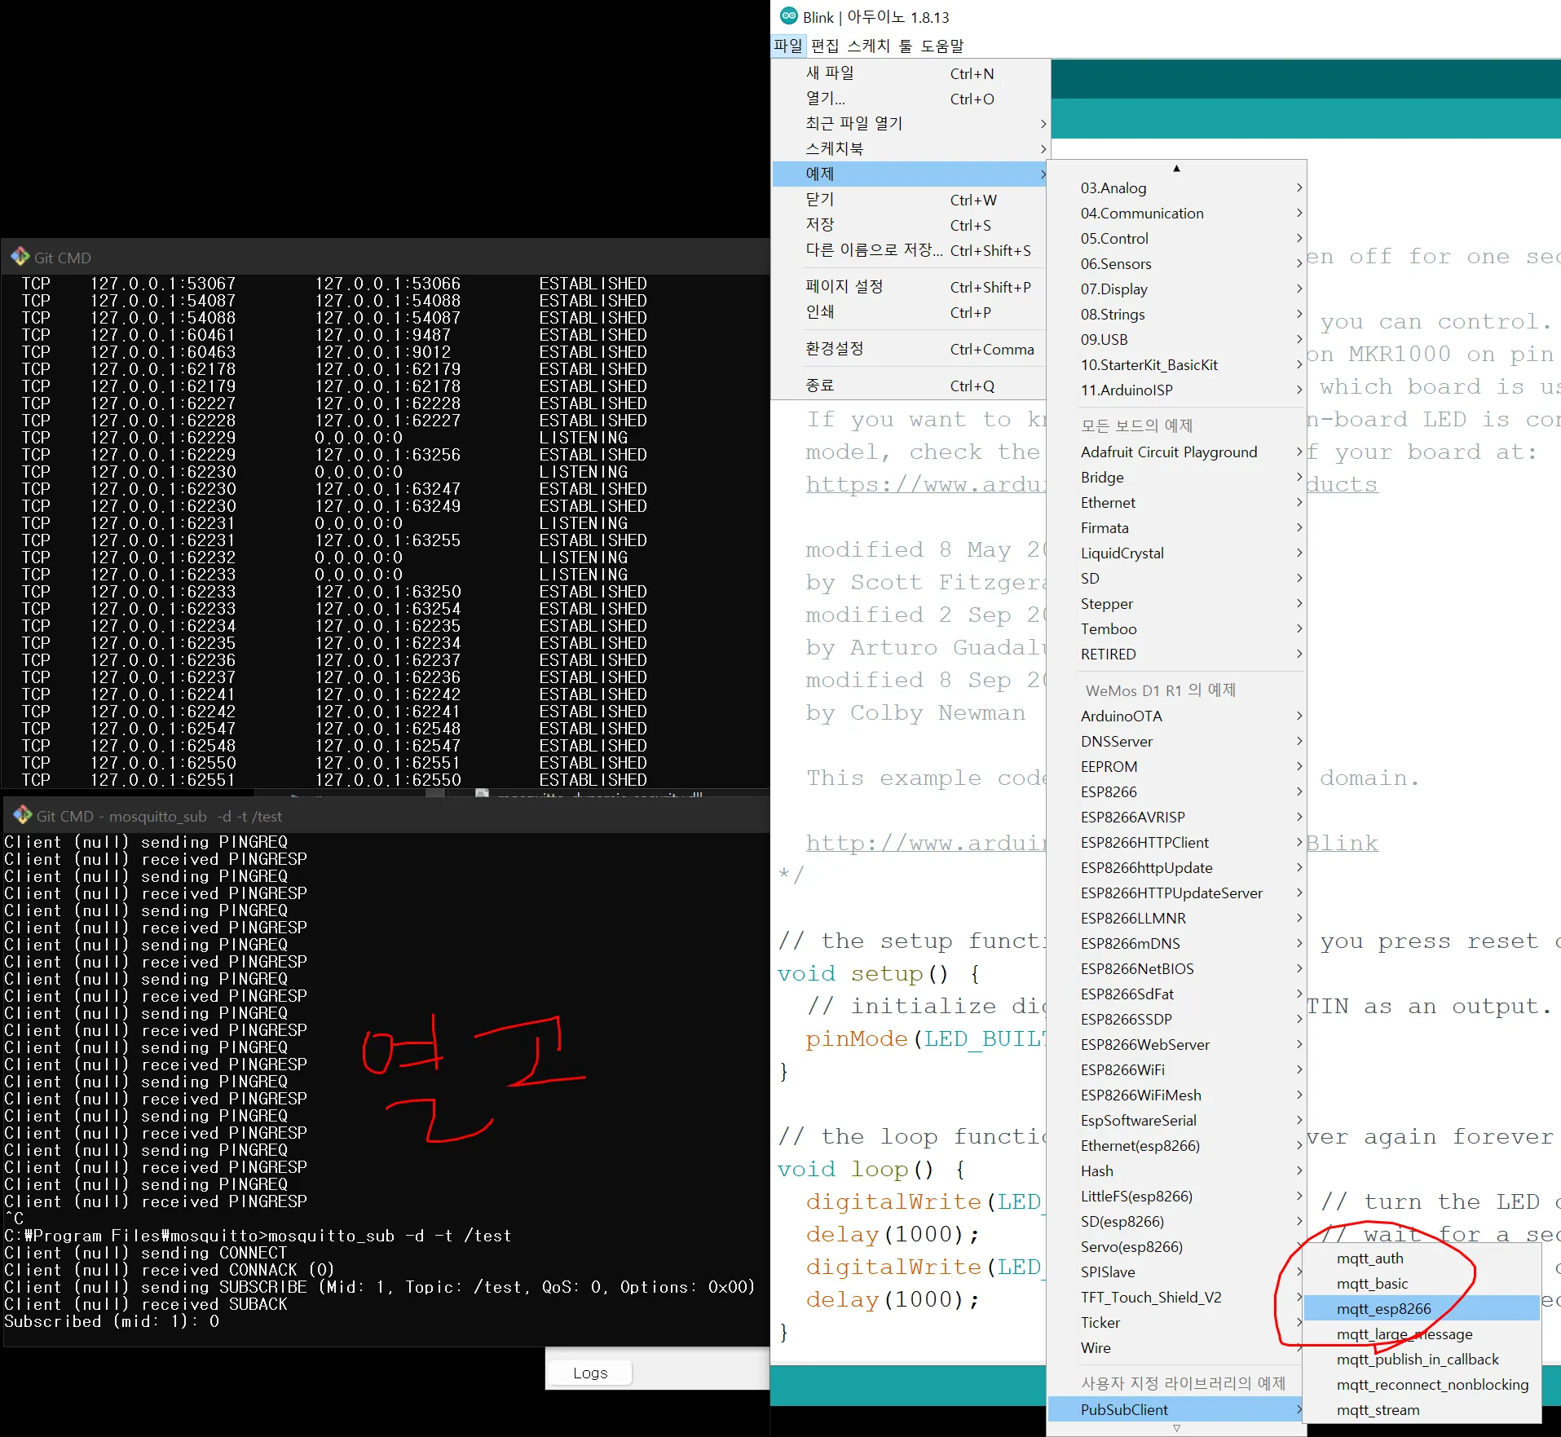Screen dimensions: 1561x1437
Task: Open Adafruit Circuit Playground examples
Action: [1176, 452]
